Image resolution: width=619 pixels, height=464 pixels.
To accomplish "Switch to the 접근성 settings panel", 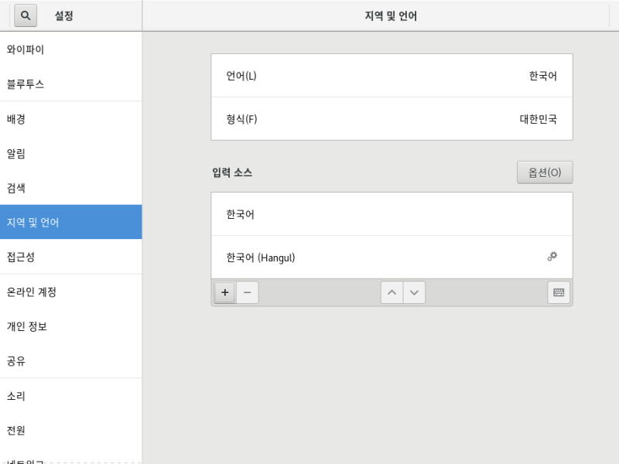I will coord(71,257).
